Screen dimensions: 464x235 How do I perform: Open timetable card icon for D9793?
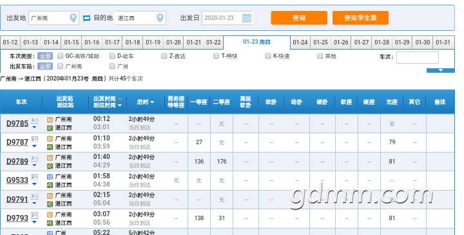pos(35,216)
